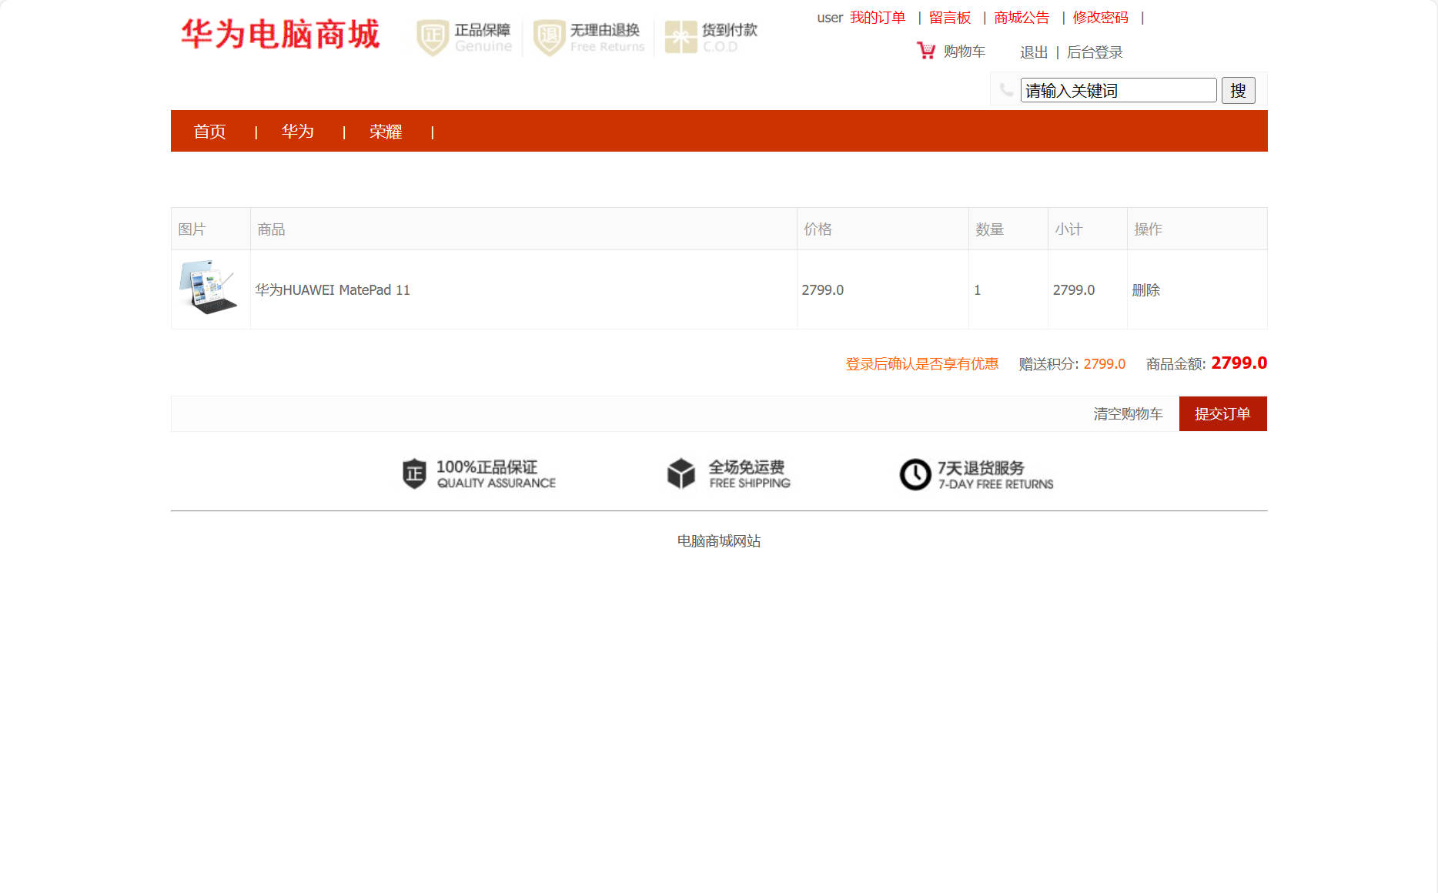The width and height of the screenshot is (1438, 893).
Task: Click the MatePad 11 product thumbnail
Action: tap(209, 289)
